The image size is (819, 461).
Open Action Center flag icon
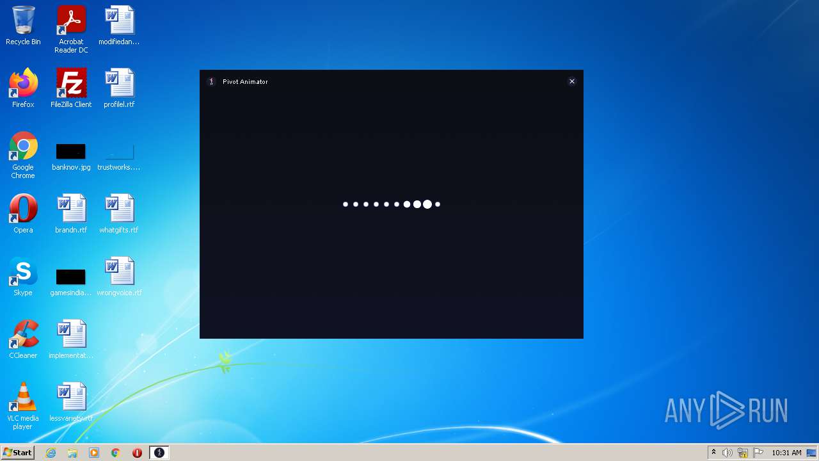[x=758, y=453]
